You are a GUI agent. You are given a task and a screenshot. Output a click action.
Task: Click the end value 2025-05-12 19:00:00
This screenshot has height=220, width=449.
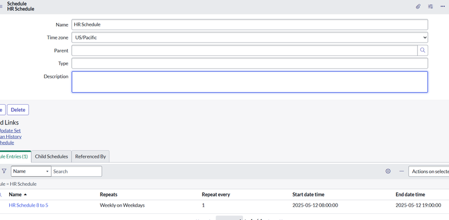pyautogui.click(x=419, y=205)
